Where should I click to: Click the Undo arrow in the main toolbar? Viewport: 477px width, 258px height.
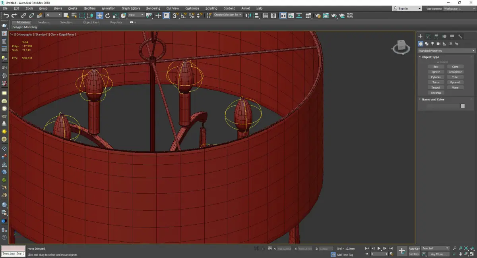[6, 15]
